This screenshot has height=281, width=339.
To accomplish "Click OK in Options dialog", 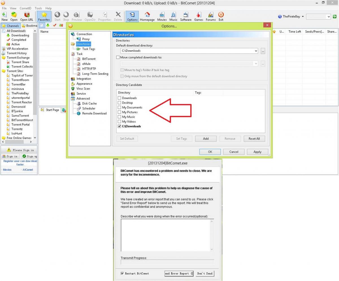I will (210, 152).
